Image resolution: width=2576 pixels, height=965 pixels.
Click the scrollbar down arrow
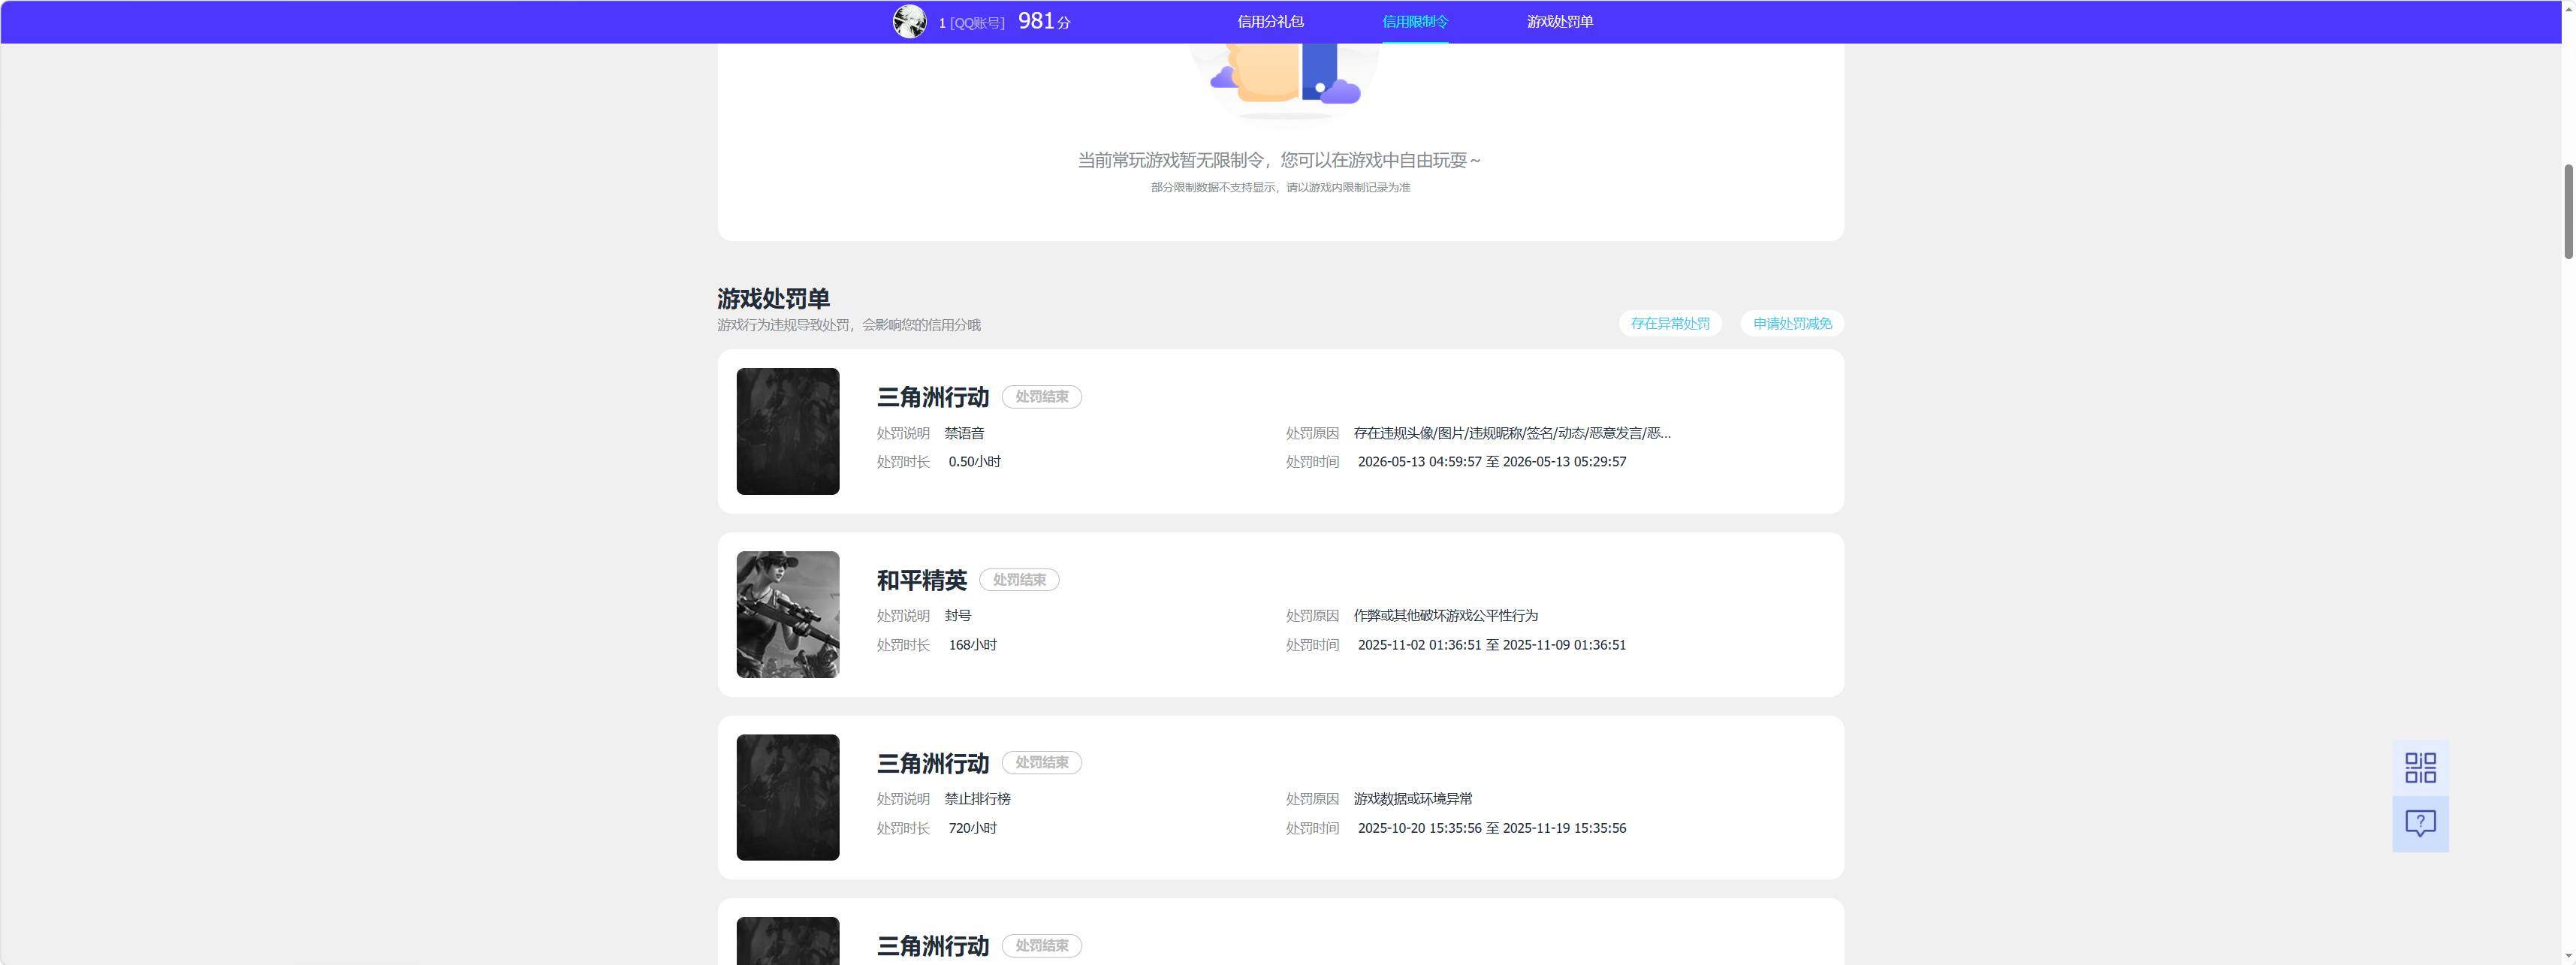click(x=2568, y=956)
